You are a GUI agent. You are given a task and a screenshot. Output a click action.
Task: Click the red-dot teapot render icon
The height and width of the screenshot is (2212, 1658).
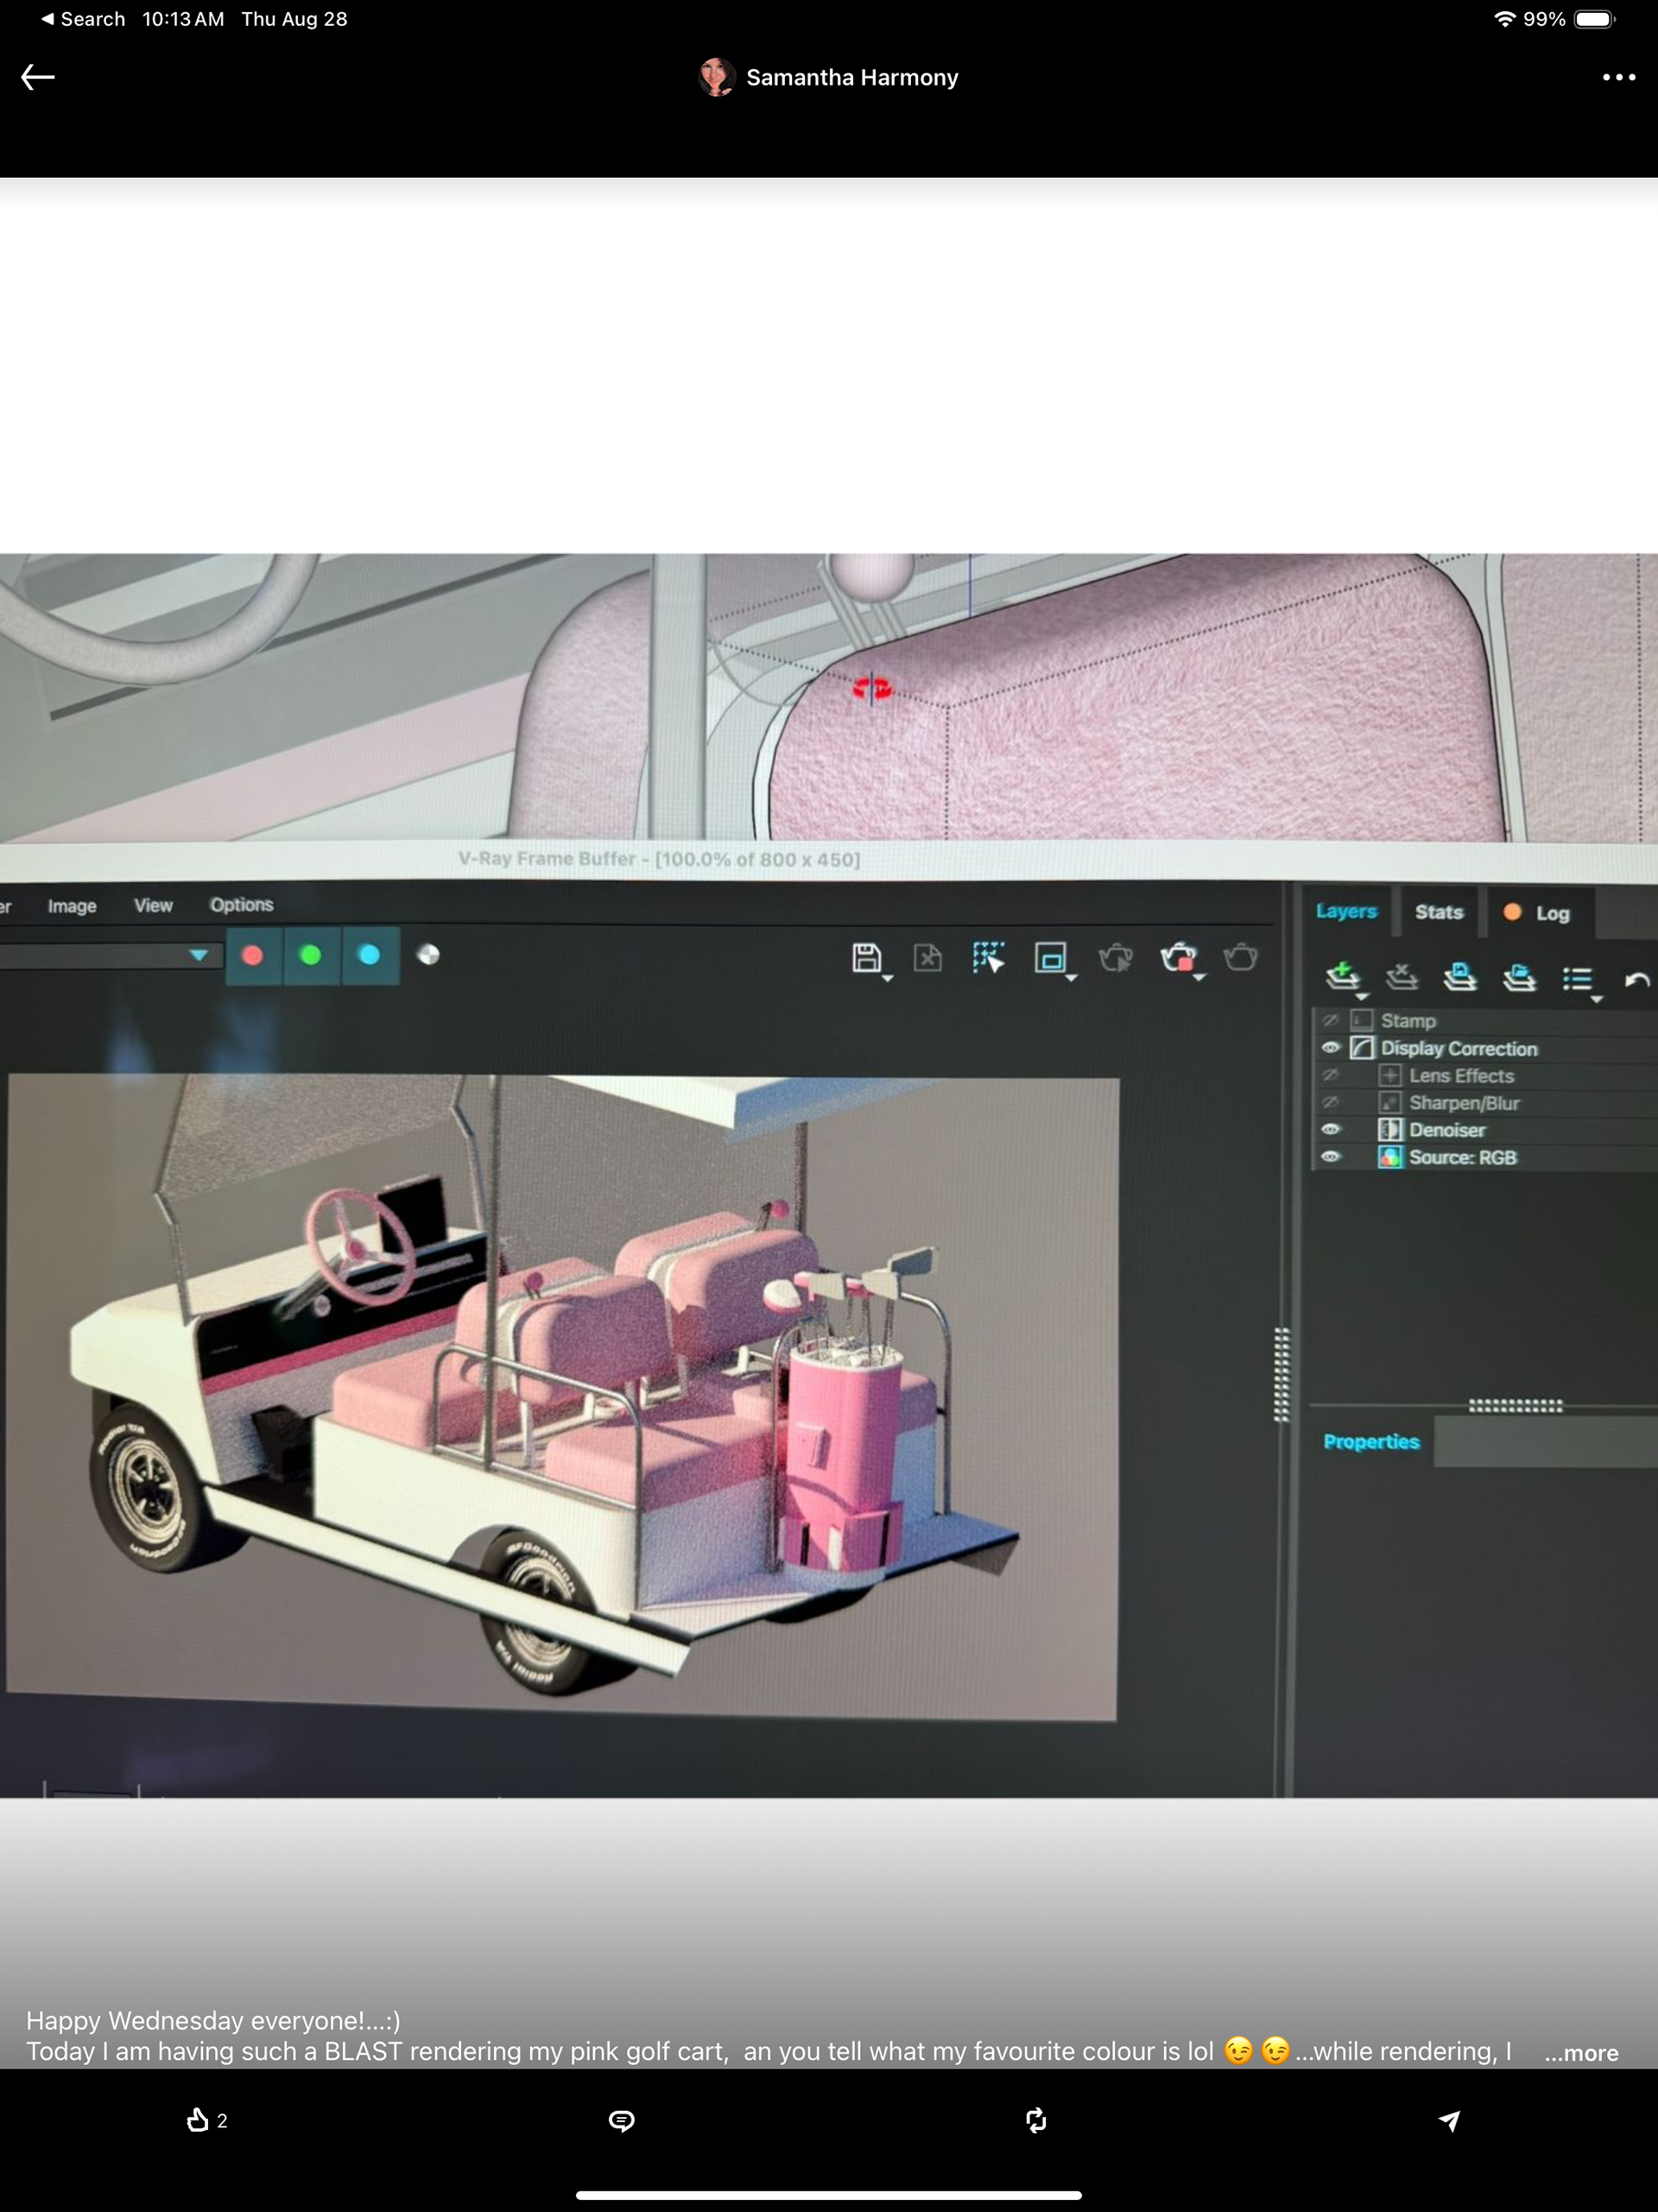[x=1180, y=958]
